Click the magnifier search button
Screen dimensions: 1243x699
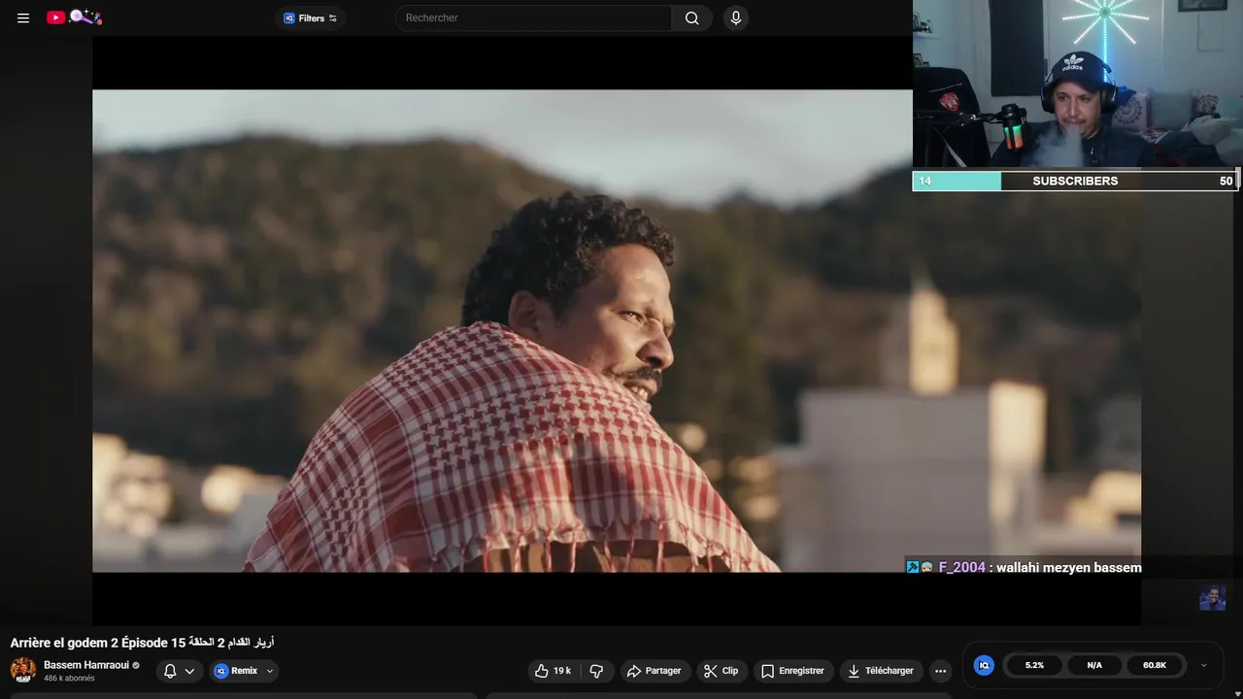pyautogui.click(x=691, y=17)
